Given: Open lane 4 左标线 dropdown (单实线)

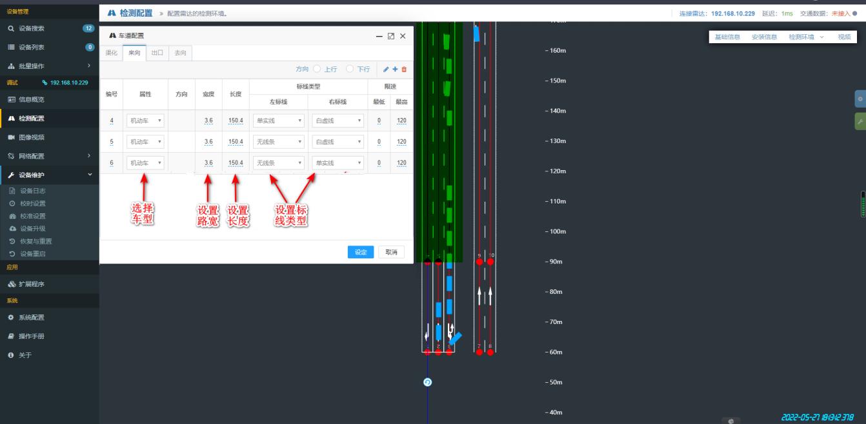Looking at the screenshot, I should (x=279, y=120).
